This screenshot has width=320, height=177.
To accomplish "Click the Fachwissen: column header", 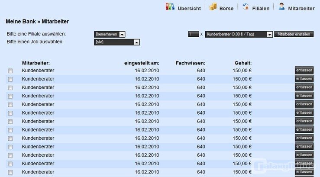I will (x=191, y=63).
